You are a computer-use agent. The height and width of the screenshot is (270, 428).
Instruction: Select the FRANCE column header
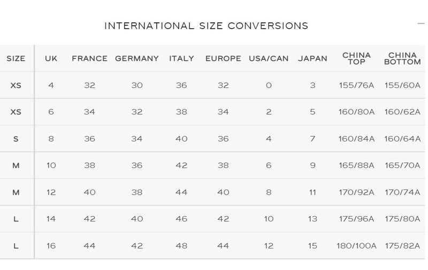(x=89, y=59)
